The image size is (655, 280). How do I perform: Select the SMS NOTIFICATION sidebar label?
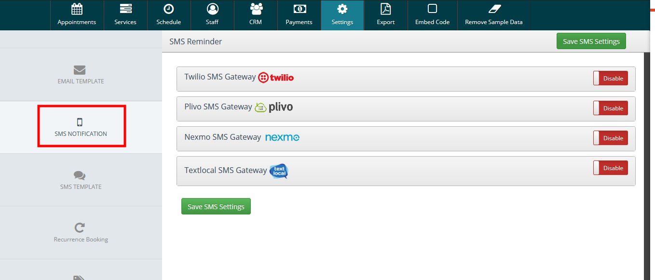point(81,134)
